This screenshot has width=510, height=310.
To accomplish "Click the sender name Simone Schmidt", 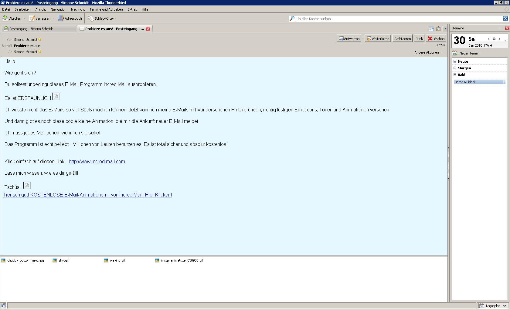I will (25, 39).
